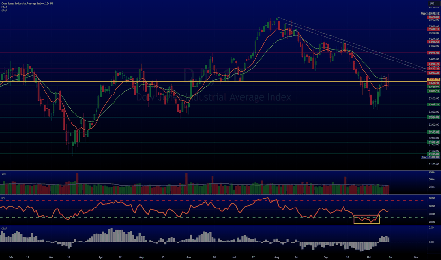
Task: Click the Jun label on the time axis
Action: coord(189,257)
